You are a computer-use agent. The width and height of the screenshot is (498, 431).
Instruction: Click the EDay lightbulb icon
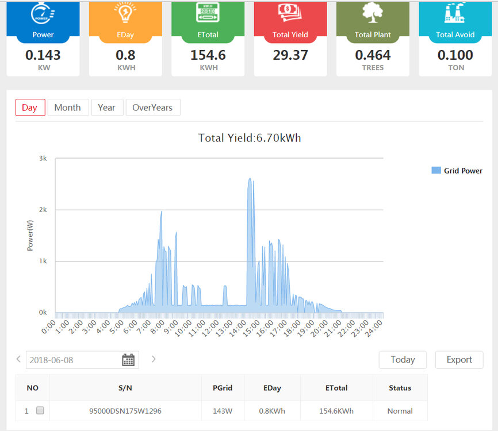coord(125,14)
